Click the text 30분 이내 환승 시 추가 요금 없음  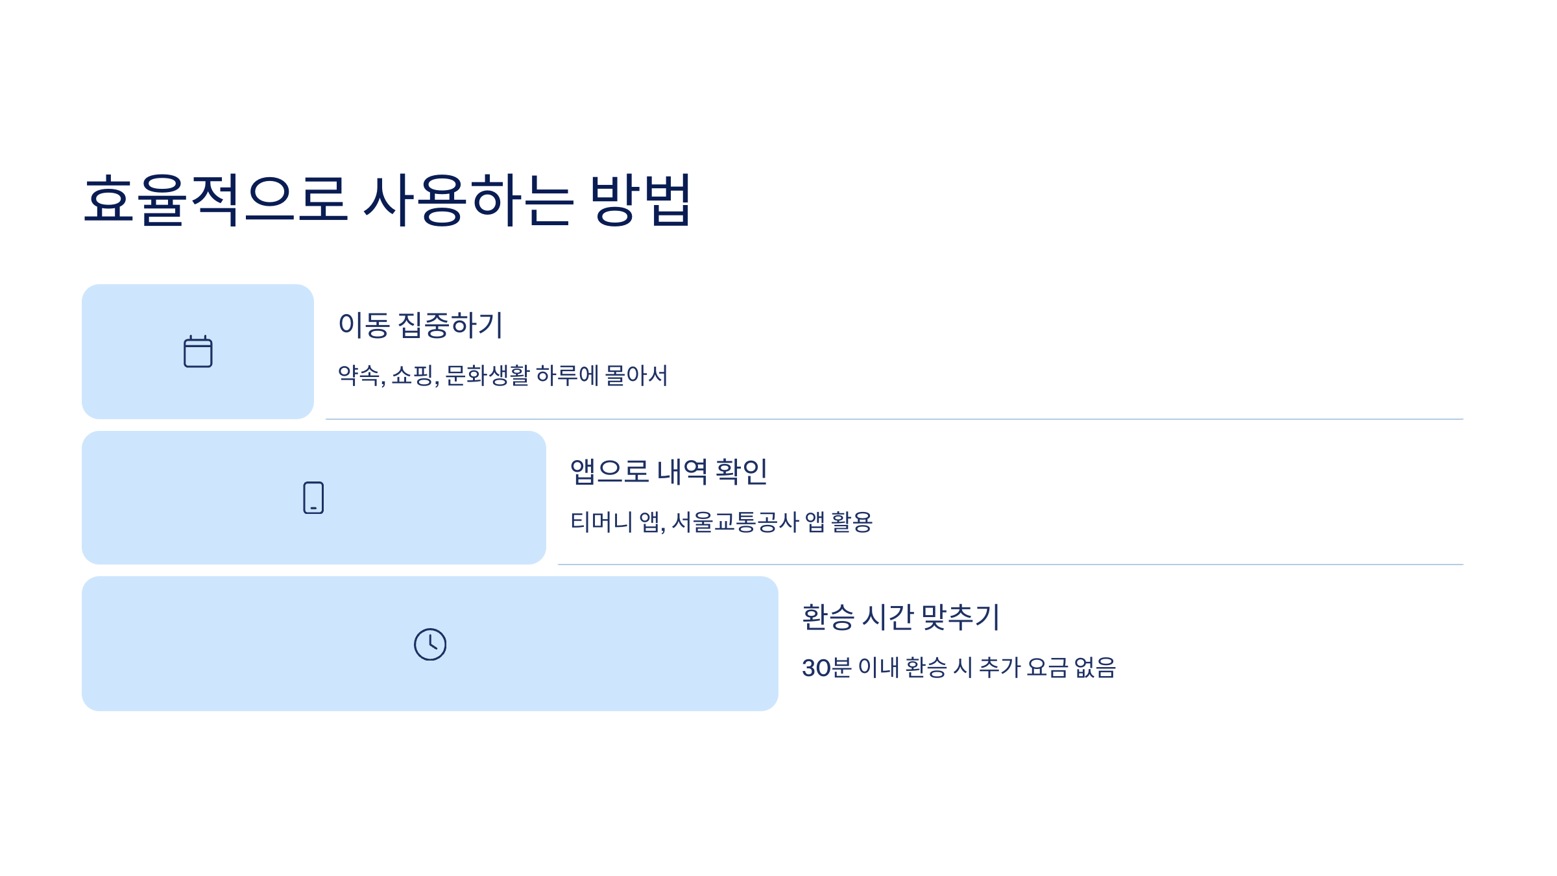point(959,667)
